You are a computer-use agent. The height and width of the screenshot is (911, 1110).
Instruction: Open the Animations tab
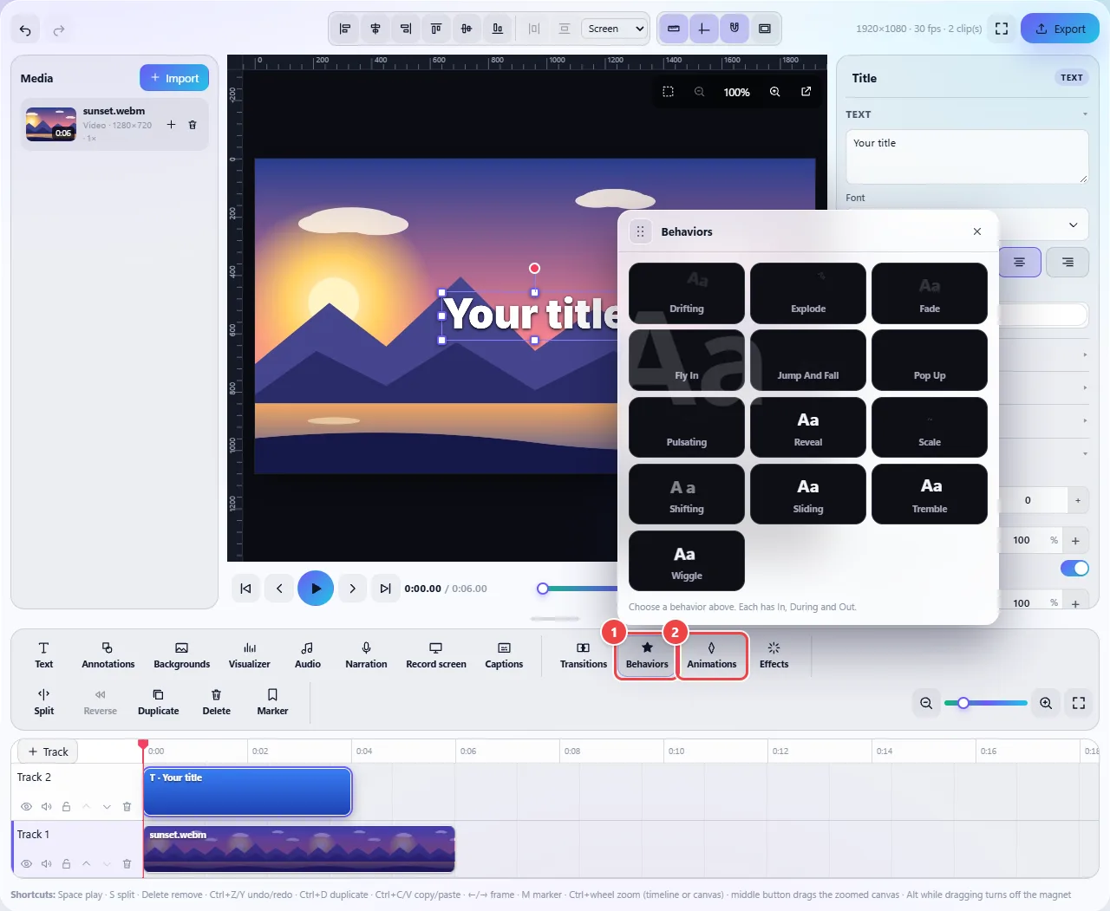712,655
